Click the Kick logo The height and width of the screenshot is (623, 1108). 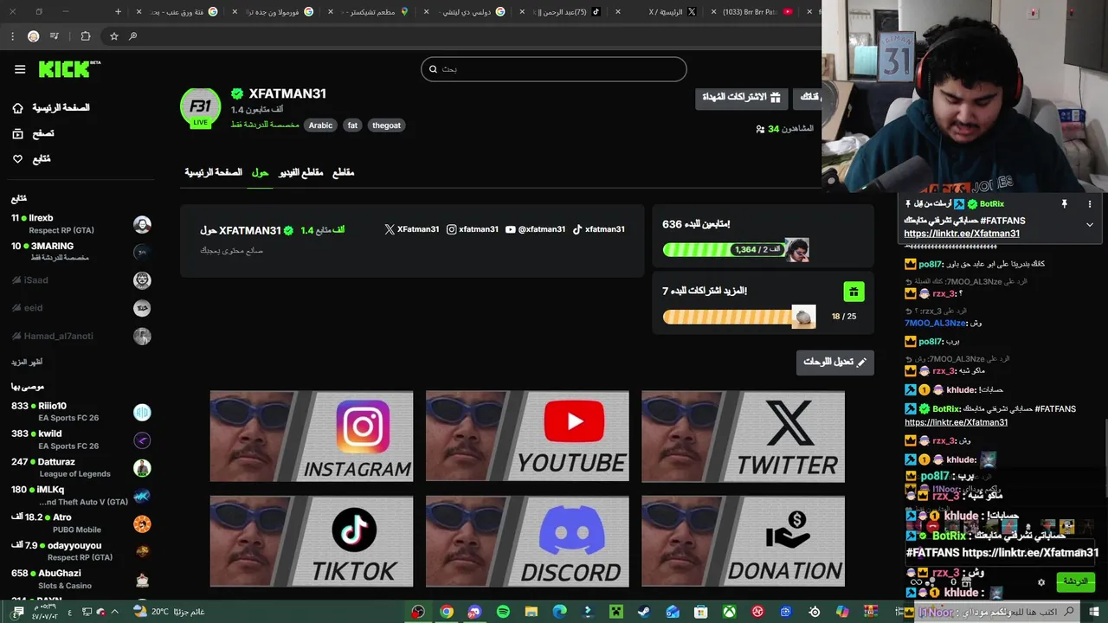click(x=69, y=69)
